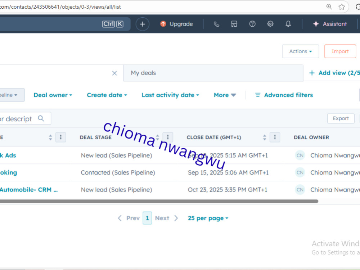Switch to the My deals tab

[x=213, y=73]
